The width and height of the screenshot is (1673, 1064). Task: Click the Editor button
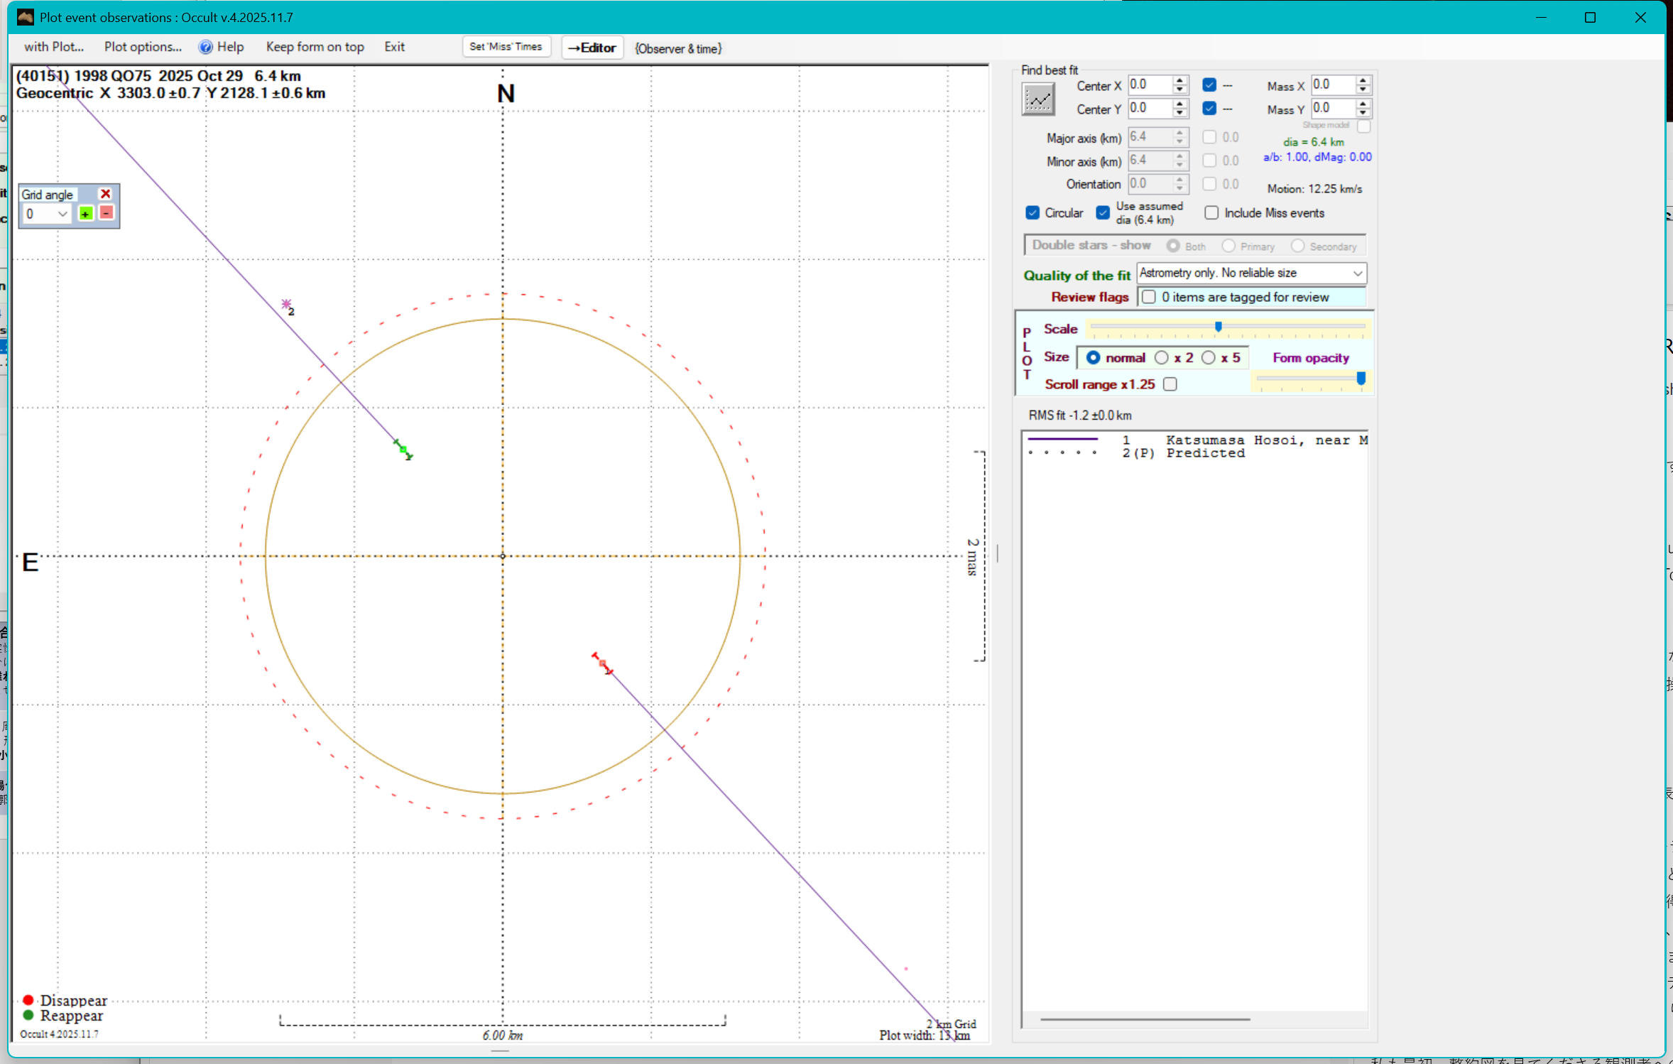(592, 48)
